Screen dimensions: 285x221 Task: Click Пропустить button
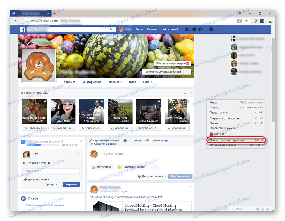[x=53, y=185]
